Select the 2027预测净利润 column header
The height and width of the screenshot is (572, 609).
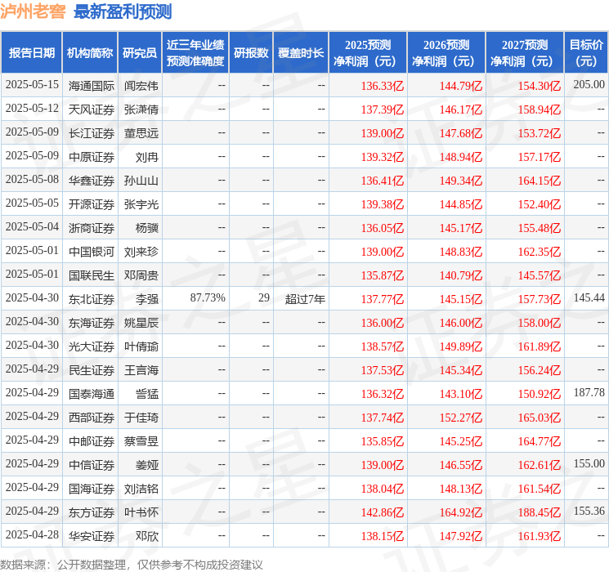[525, 53]
